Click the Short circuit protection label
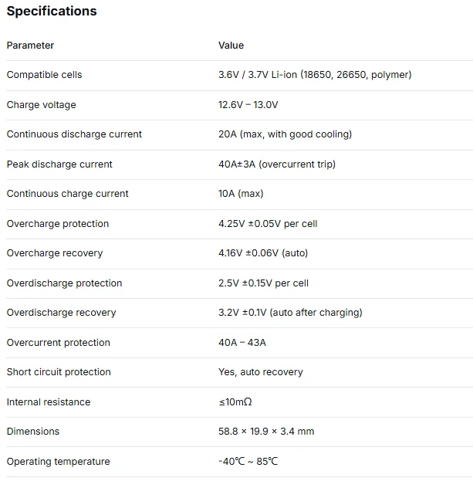Image resolution: width=473 pixels, height=481 pixels. coord(59,372)
